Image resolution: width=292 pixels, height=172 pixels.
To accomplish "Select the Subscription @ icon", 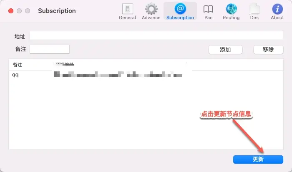I will tap(180, 11).
